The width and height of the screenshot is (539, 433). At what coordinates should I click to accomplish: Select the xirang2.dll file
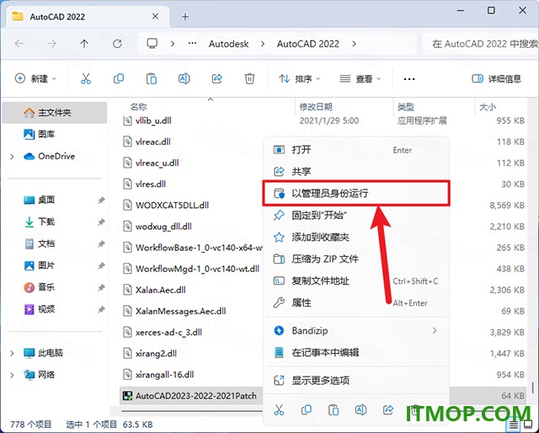pos(156,354)
